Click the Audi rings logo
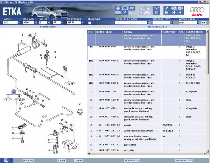The height and width of the screenshot is (163, 210). 197,10
